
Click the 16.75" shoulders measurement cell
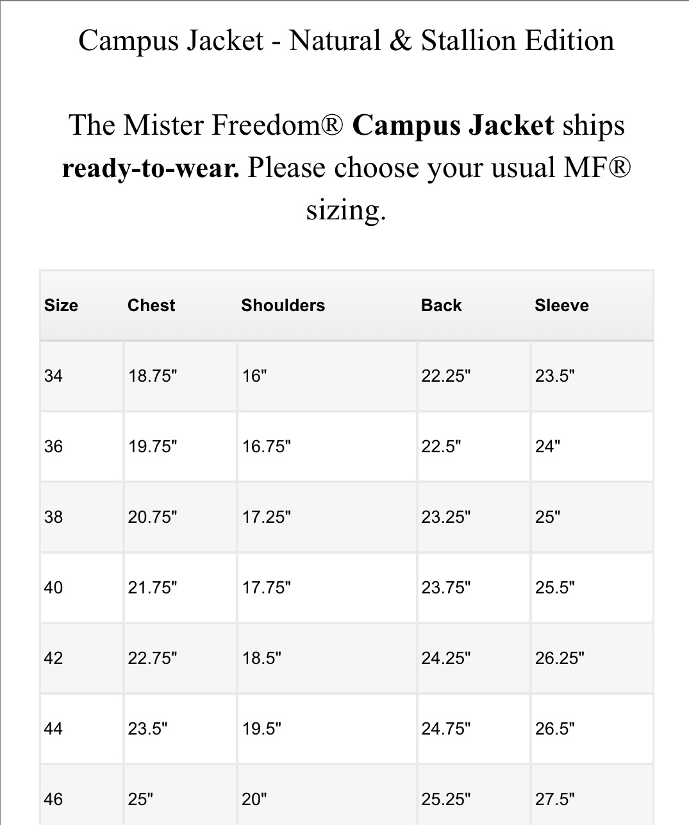(327, 447)
